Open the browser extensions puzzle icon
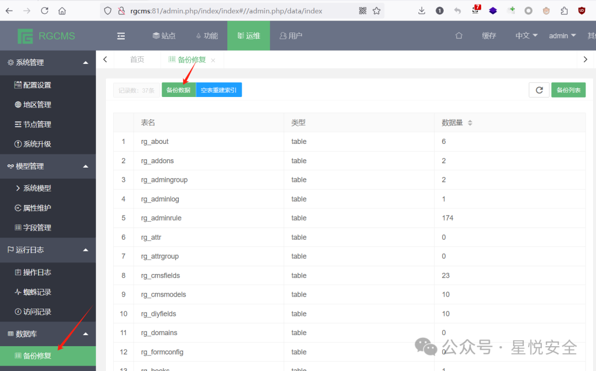This screenshot has height=371, width=596. coord(564,10)
